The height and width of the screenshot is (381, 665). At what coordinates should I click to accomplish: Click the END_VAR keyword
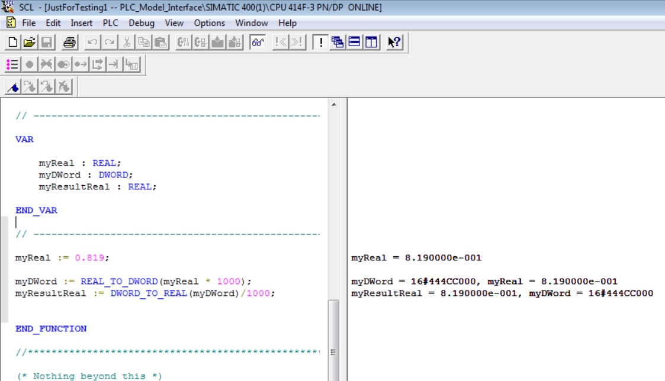pyautogui.click(x=37, y=211)
